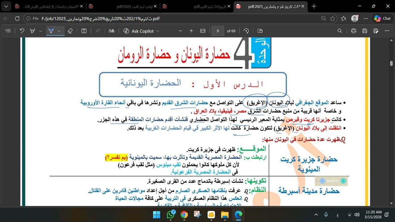Open PDF toolbar more options menu

pos(387,31)
